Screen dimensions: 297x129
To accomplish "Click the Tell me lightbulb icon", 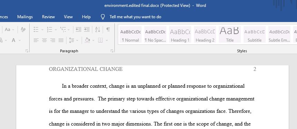I will [103, 17].
